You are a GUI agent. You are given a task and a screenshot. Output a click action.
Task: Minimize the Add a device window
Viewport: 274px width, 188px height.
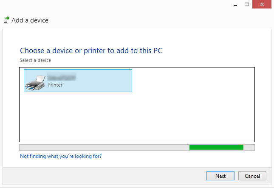pos(235,4)
